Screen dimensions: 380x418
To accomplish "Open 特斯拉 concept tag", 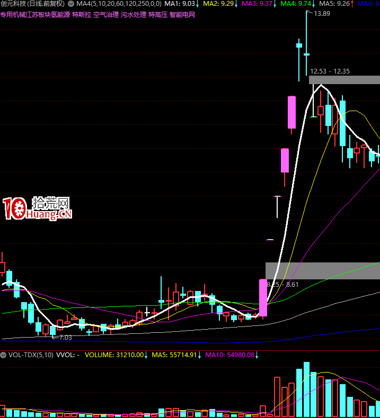I will [x=82, y=15].
